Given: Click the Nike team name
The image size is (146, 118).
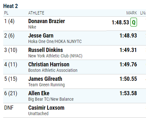Looking at the screenshot, I should (32, 27).
